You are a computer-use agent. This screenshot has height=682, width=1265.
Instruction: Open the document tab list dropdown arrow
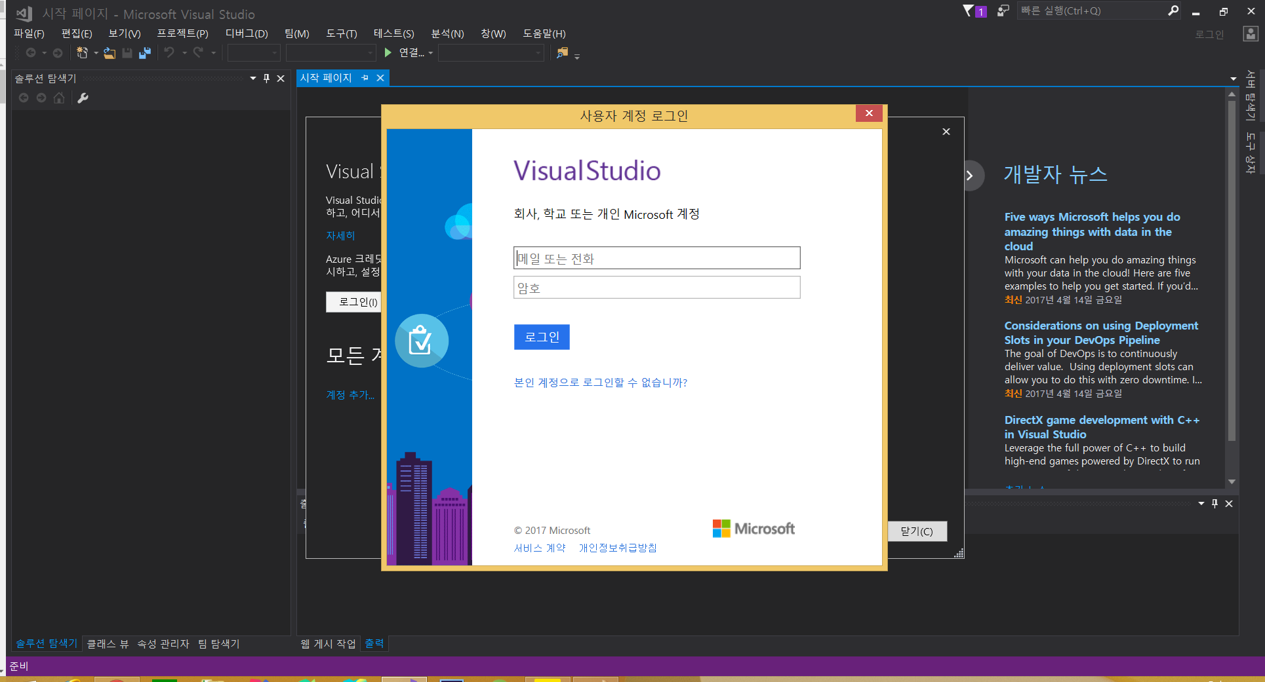coord(1234,79)
